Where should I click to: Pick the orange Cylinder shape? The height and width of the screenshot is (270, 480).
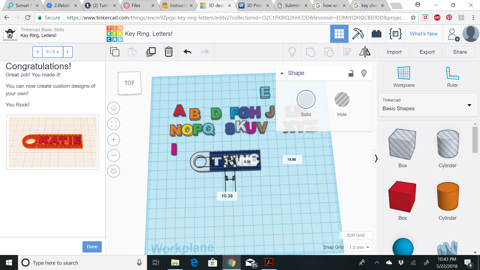448,196
